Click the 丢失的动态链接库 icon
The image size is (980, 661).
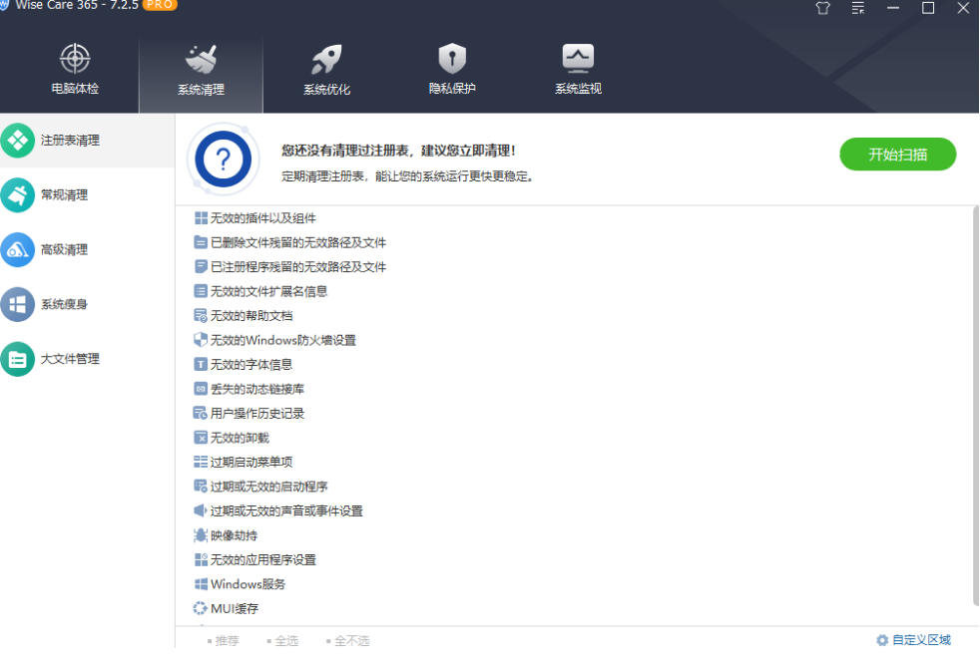(x=201, y=389)
